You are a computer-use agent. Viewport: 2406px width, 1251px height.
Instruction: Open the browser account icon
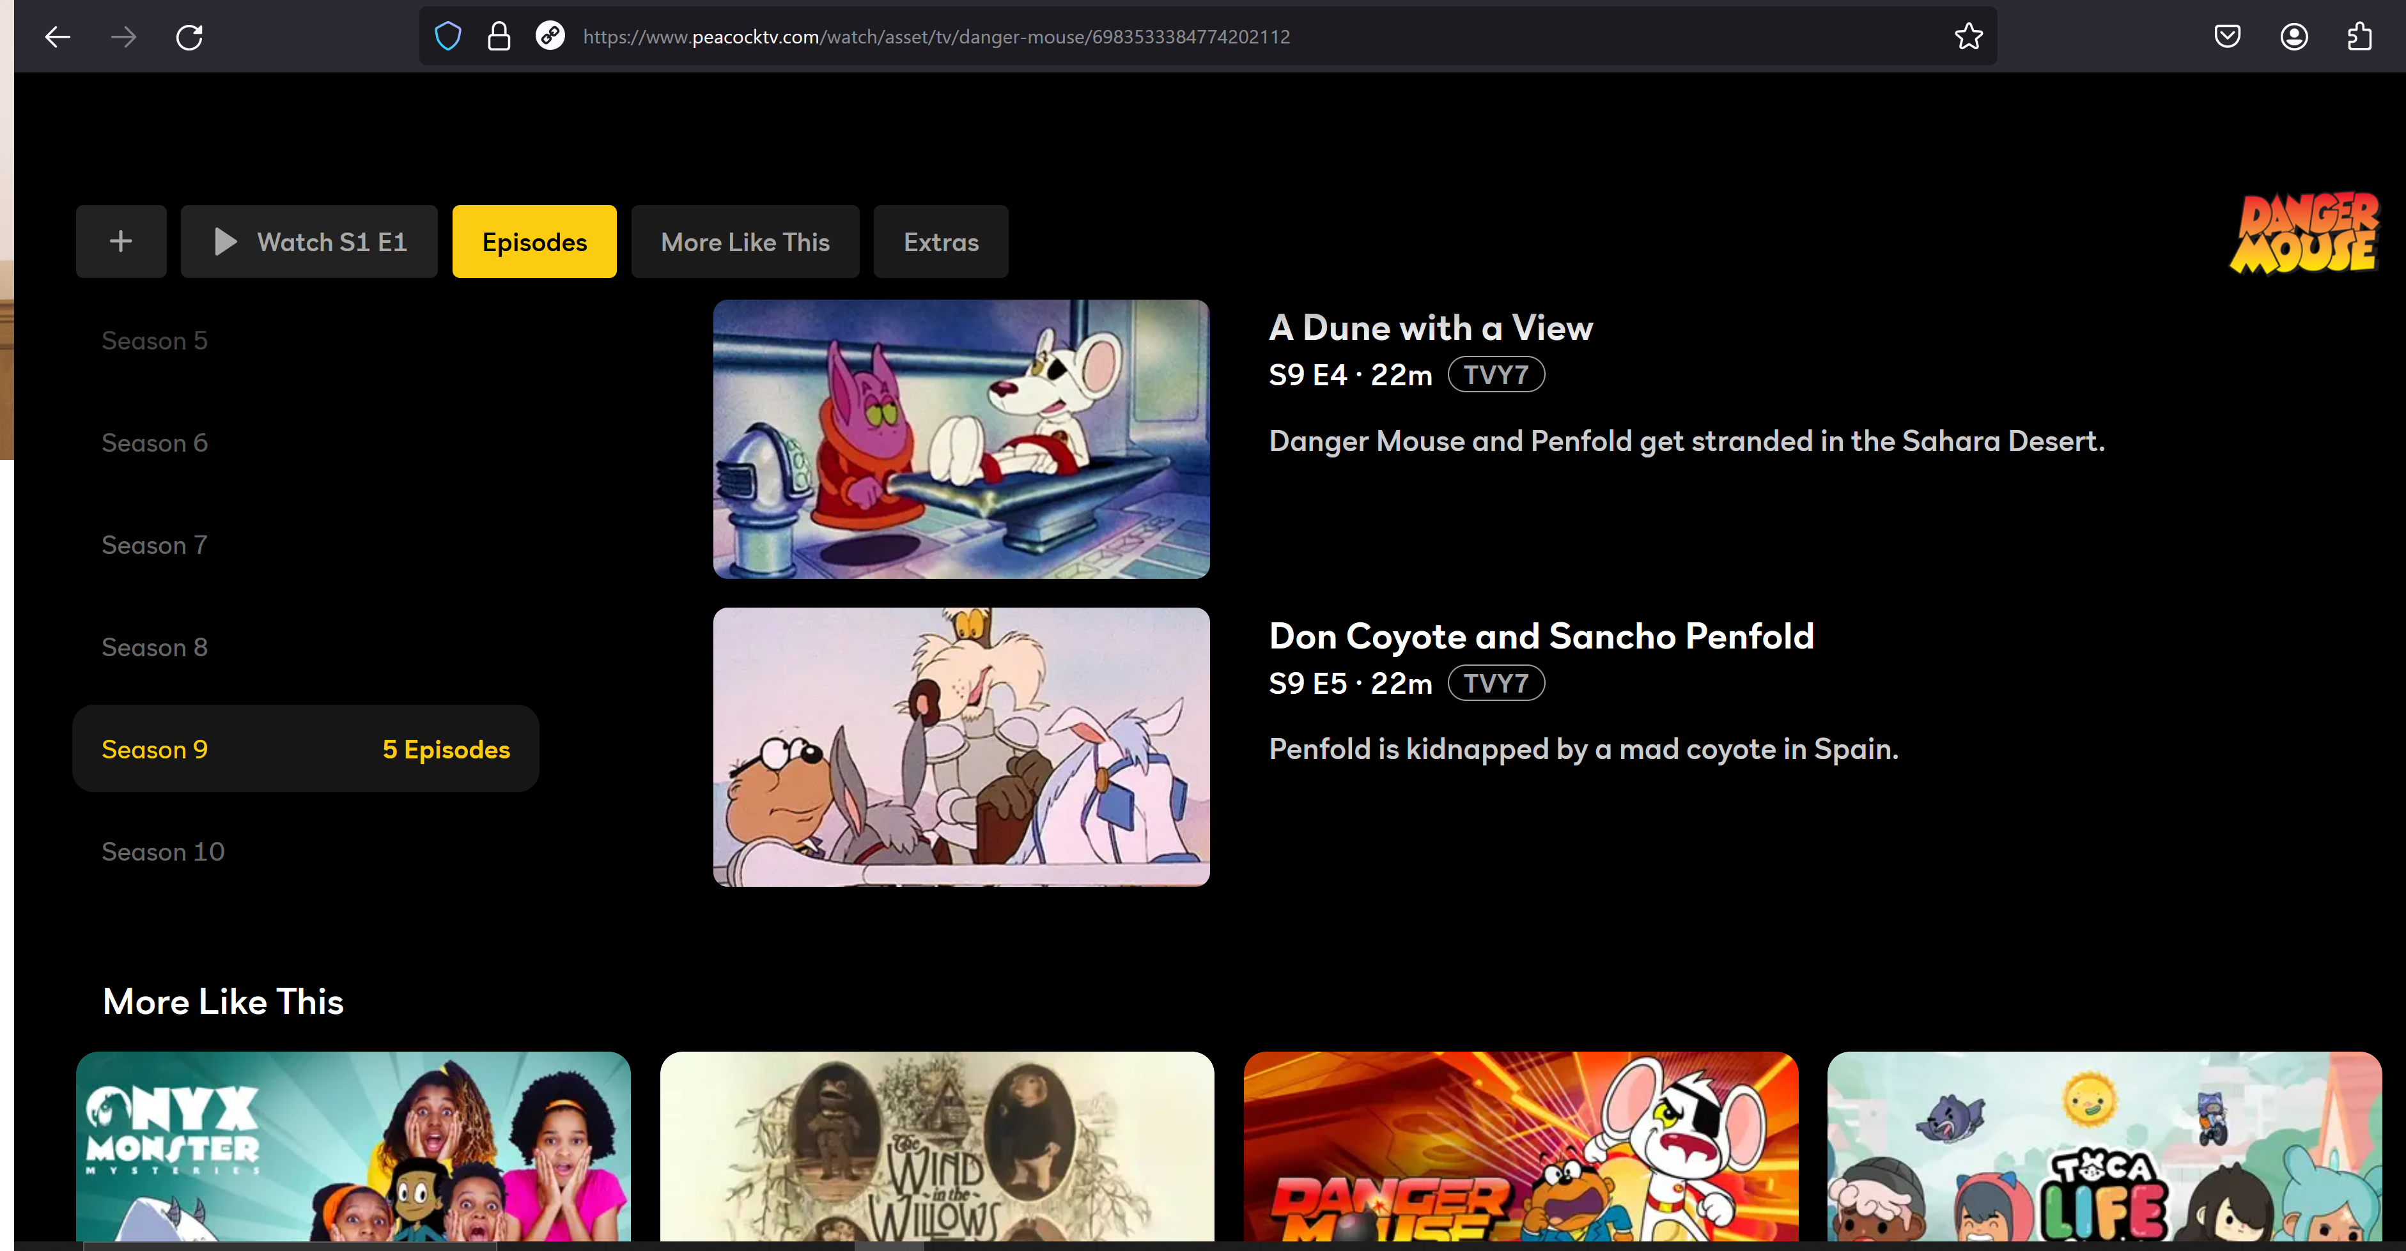click(x=2294, y=36)
